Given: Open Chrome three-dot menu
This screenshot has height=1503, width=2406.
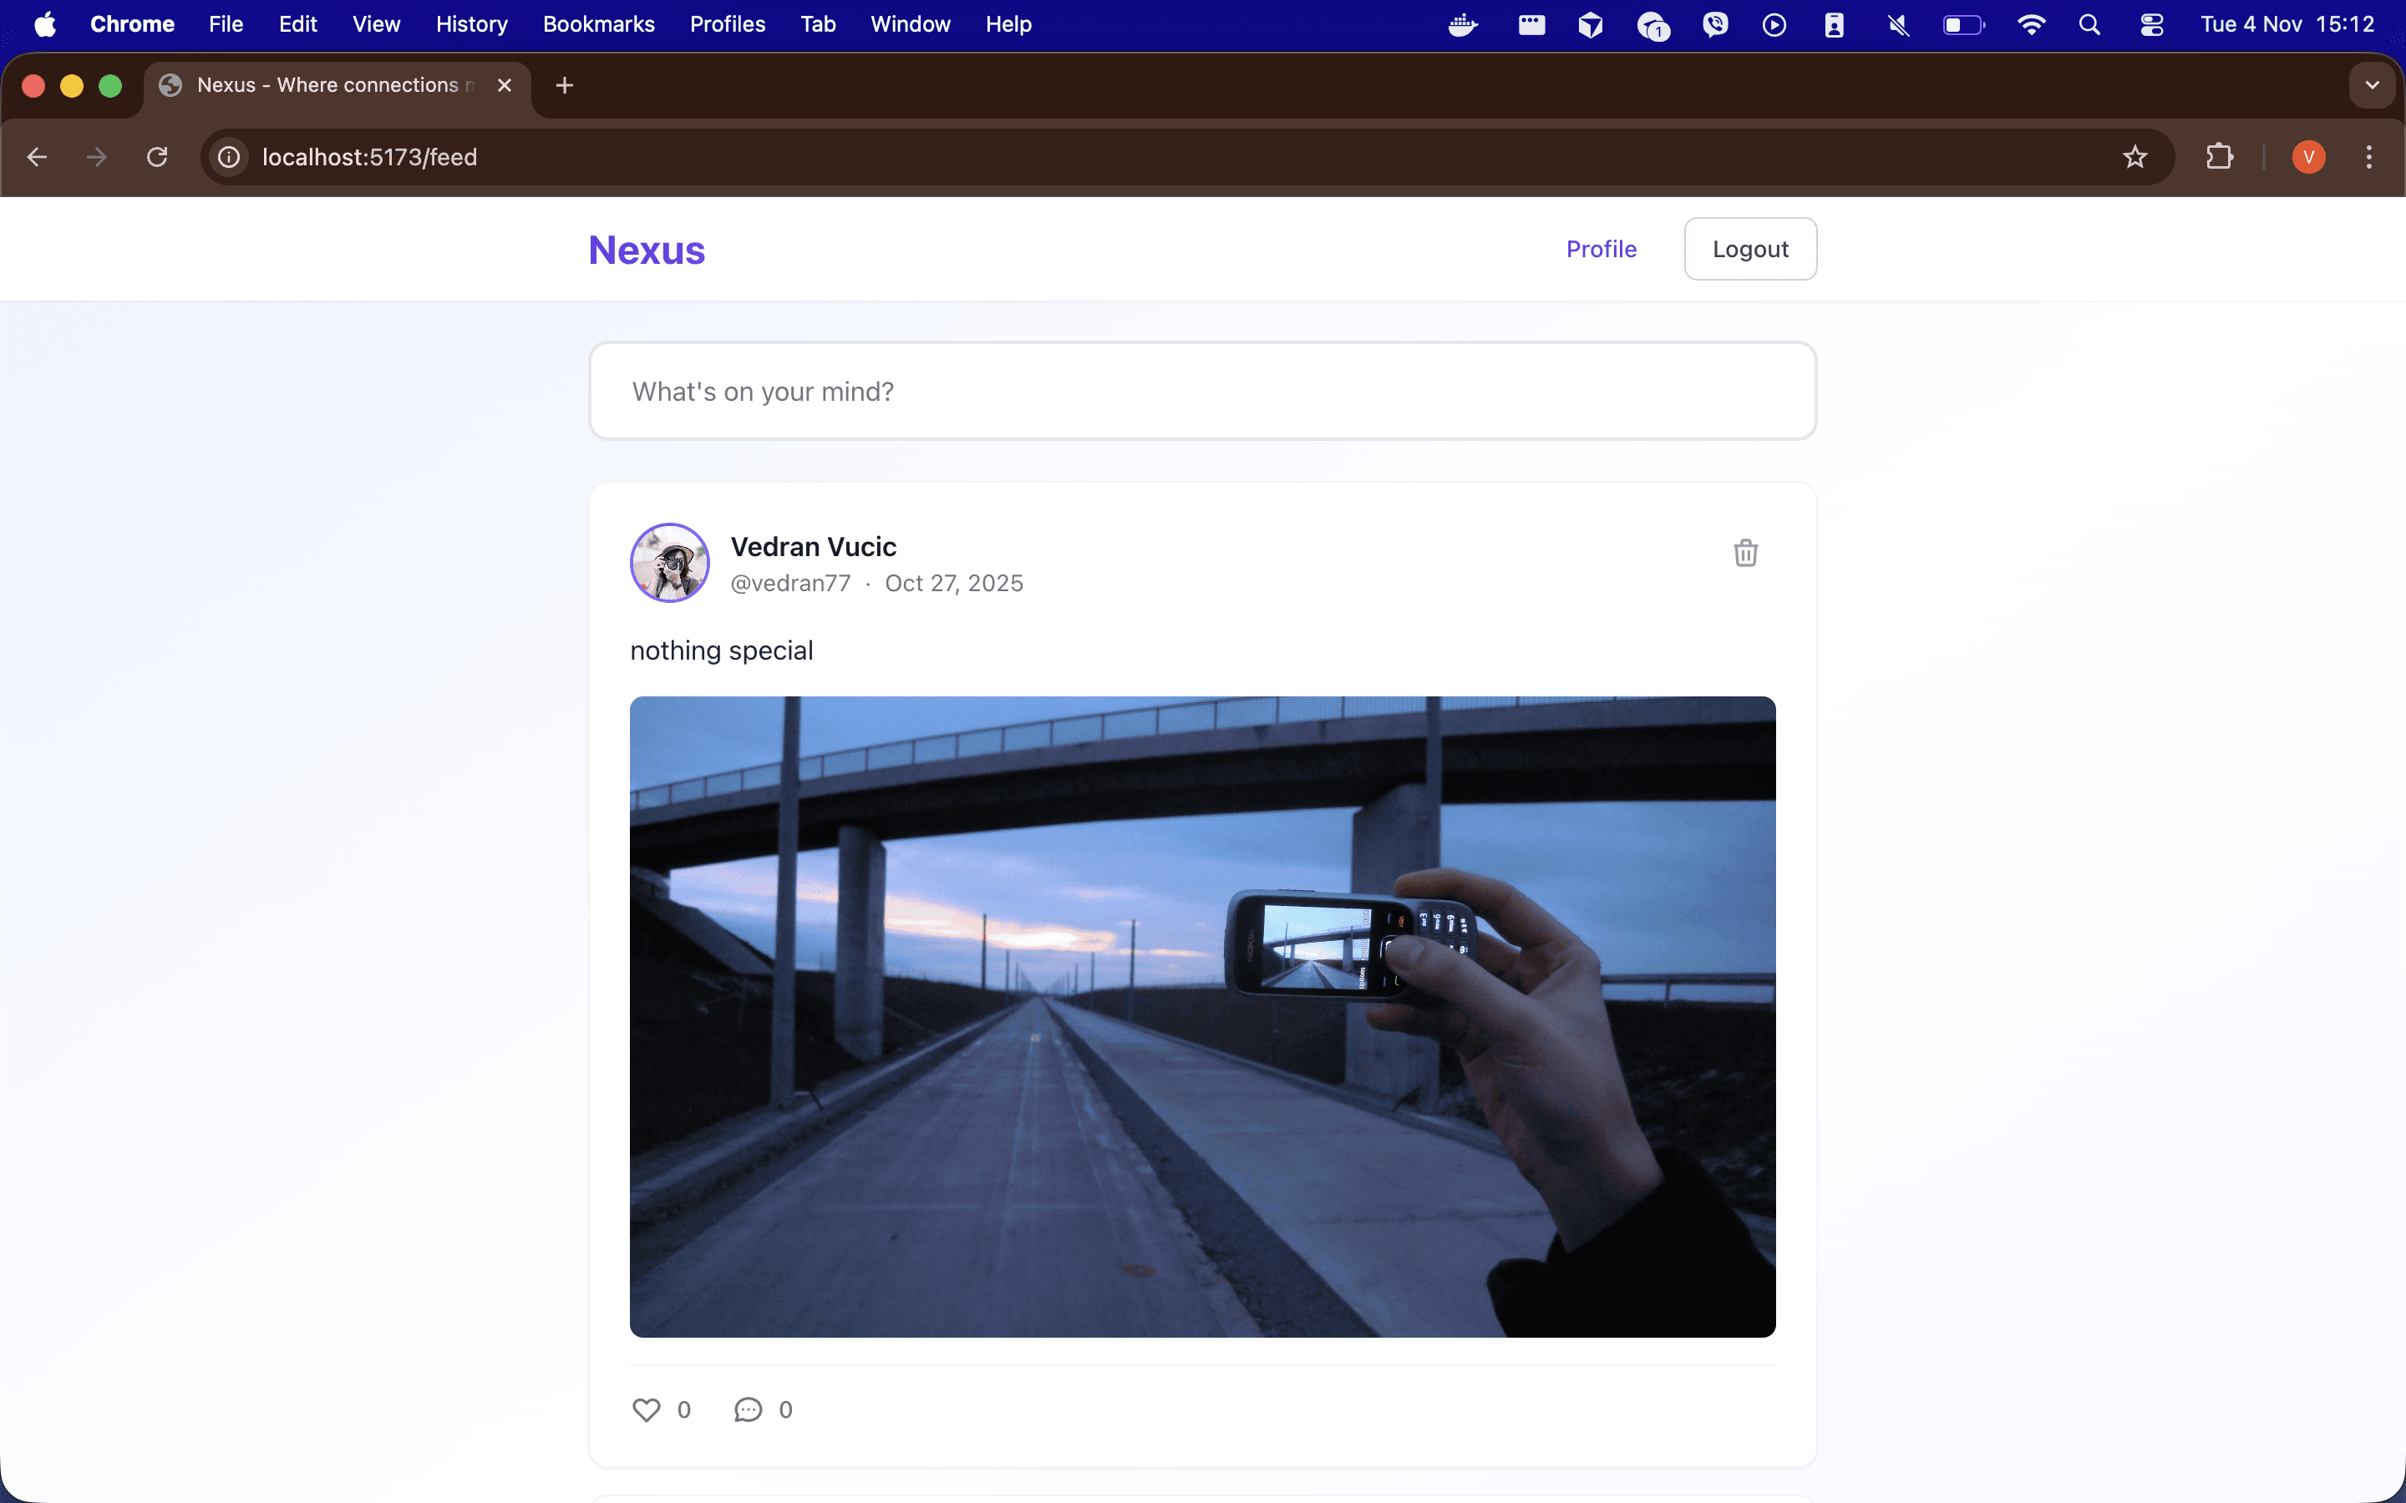Looking at the screenshot, I should 2369,157.
